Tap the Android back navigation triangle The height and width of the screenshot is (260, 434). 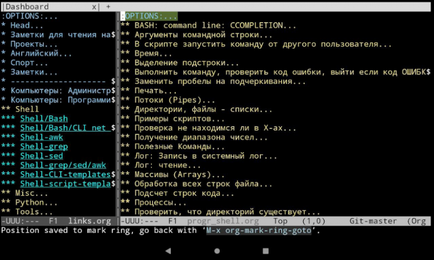click(x=168, y=251)
